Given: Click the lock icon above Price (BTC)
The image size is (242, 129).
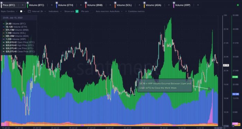Looking at the screenshot, I should tap(1, 2).
